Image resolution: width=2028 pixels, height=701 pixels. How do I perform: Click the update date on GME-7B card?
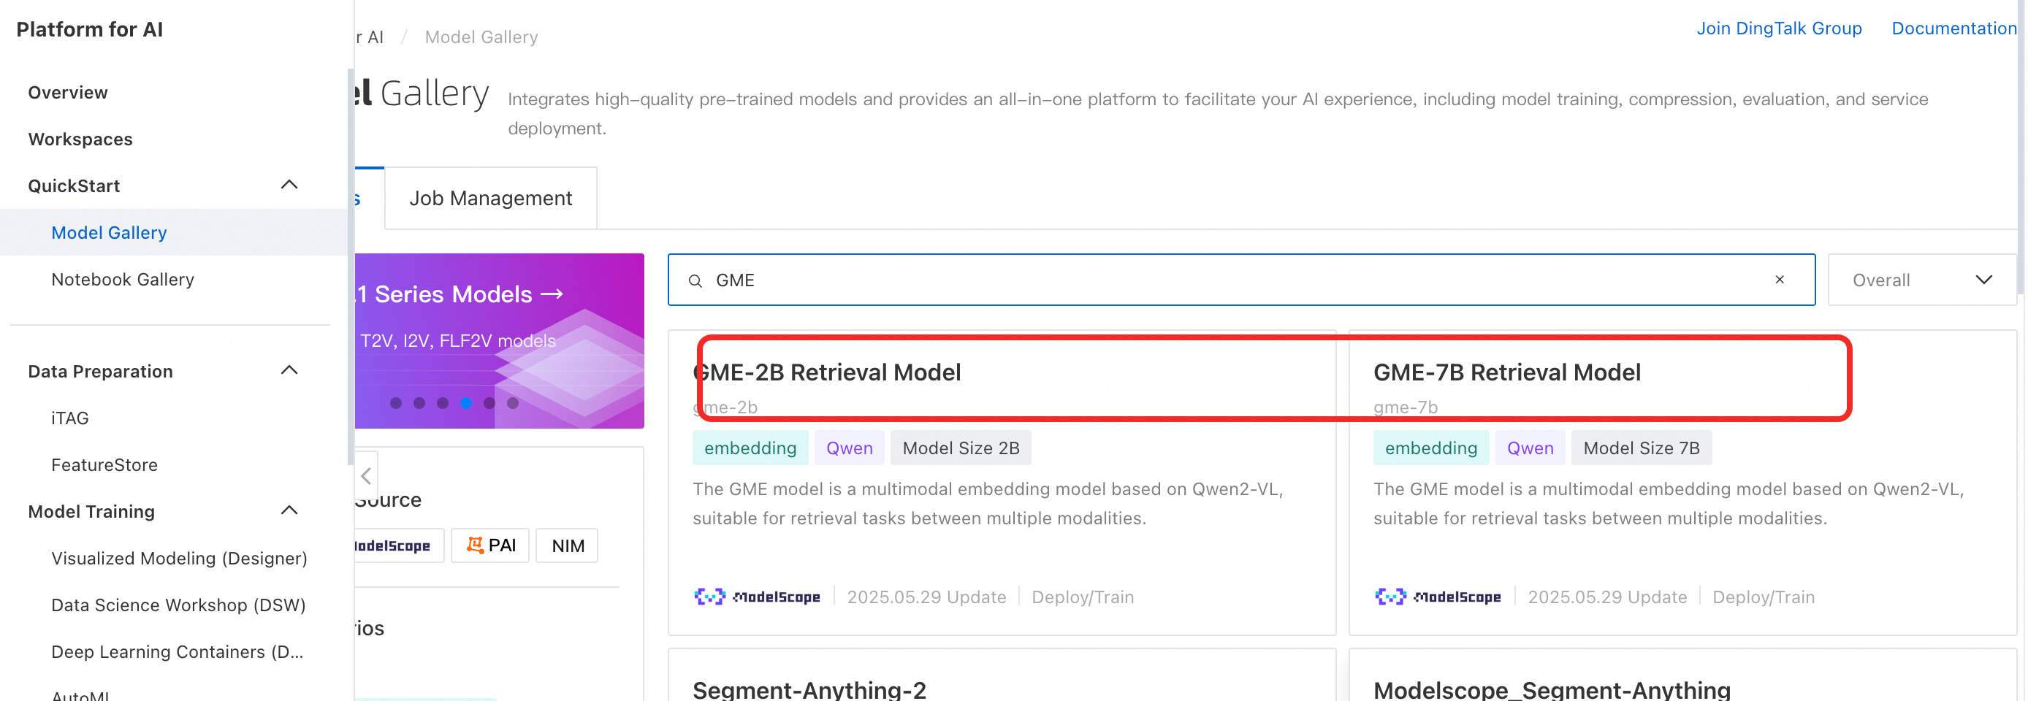point(1608,597)
